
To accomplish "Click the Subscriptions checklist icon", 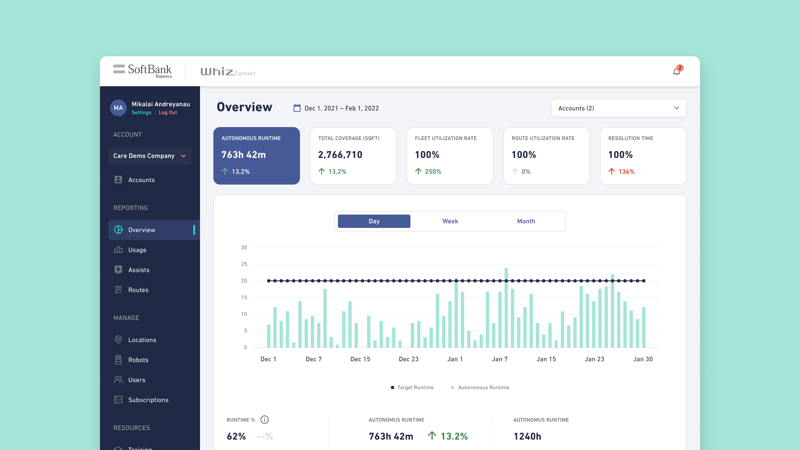I will click(118, 400).
